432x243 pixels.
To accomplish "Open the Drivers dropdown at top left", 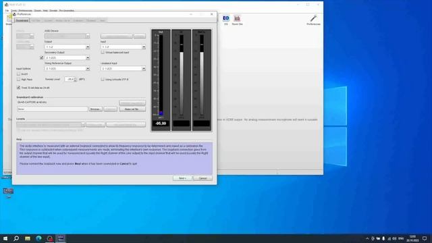I will 25,36.
